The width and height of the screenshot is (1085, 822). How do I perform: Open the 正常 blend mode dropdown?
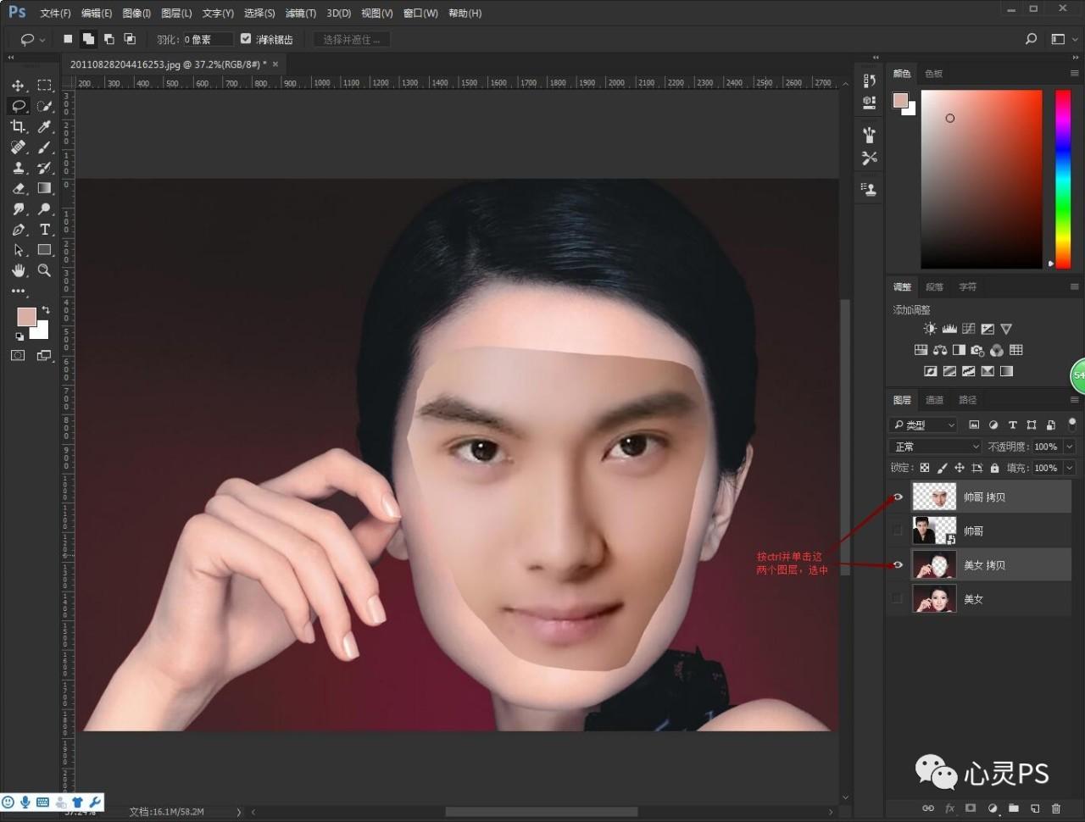pos(934,446)
